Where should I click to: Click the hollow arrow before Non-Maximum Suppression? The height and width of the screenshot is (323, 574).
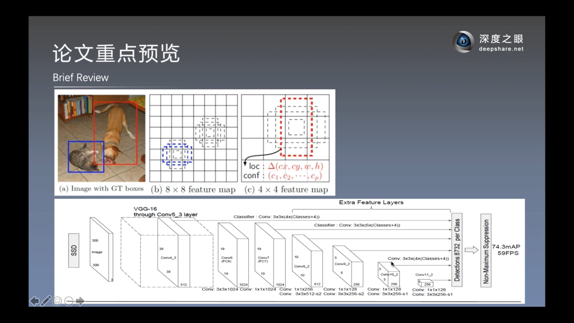(x=471, y=250)
